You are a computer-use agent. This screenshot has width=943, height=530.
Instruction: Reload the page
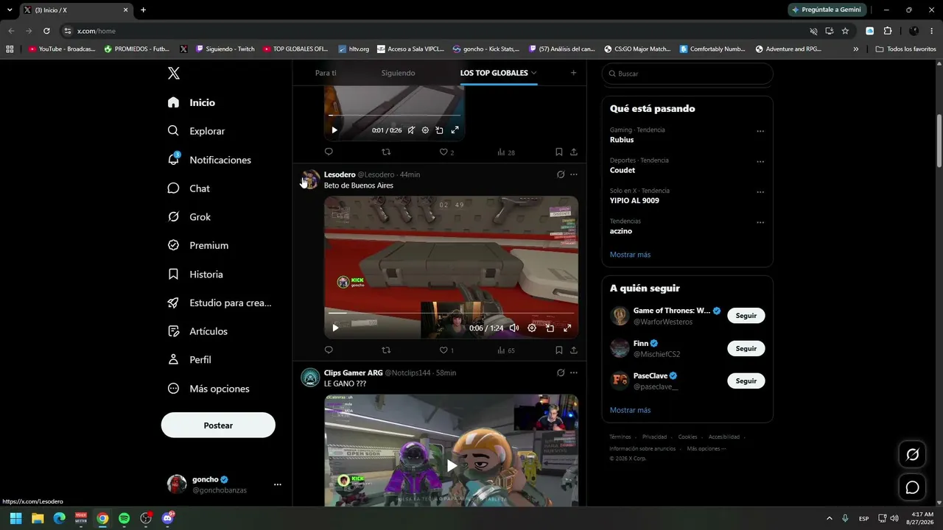(46, 31)
